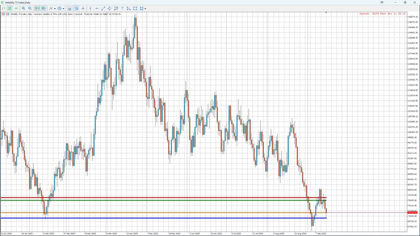The height and width of the screenshot is (236, 420).
Task: Zoom in on the chart
Action: [x=24, y=8]
